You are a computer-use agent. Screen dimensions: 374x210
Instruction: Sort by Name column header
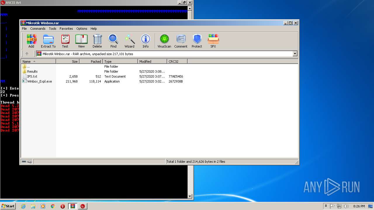click(38, 62)
